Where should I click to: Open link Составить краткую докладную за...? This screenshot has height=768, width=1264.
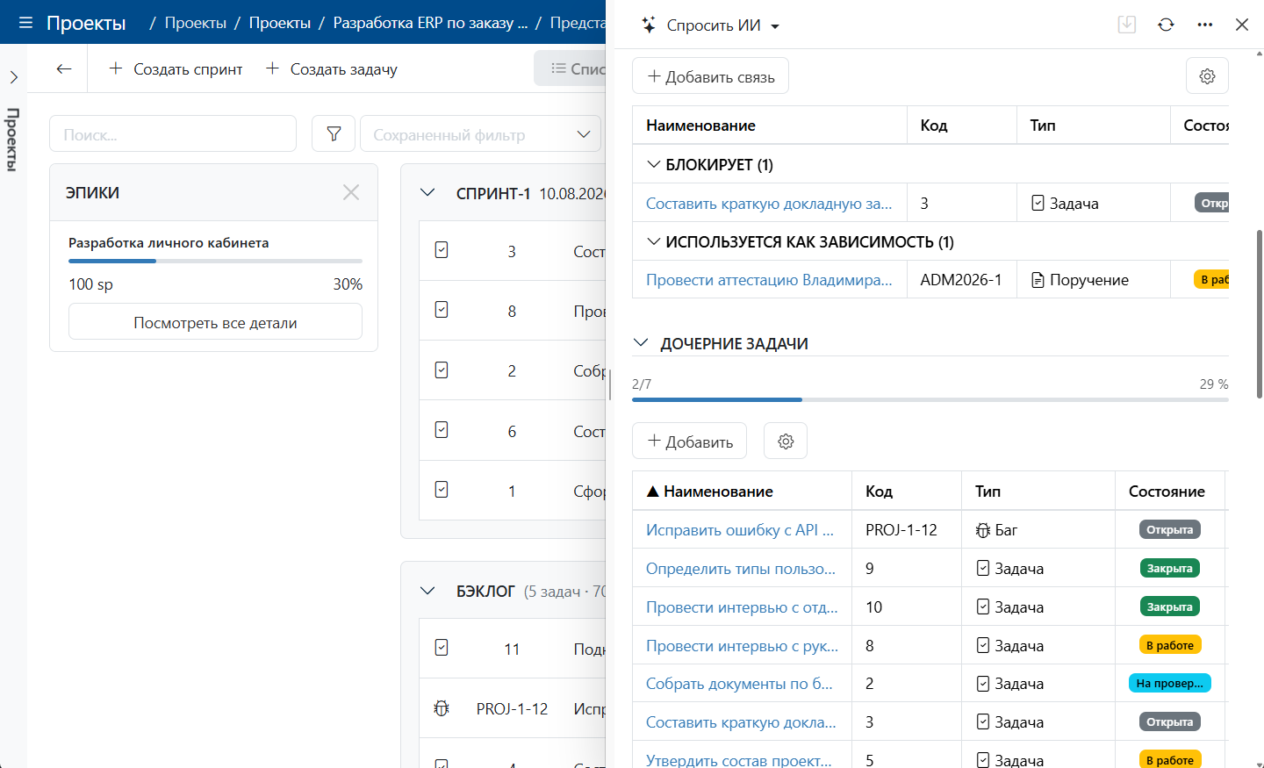tap(769, 203)
